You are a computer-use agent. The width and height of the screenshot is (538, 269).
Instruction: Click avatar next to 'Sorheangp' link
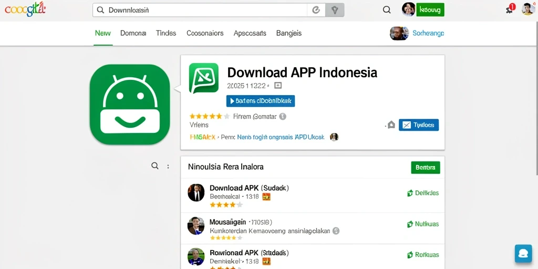399,33
